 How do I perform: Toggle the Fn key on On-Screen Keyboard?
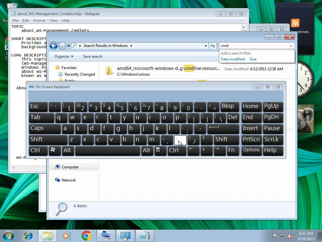click(233, 151)
